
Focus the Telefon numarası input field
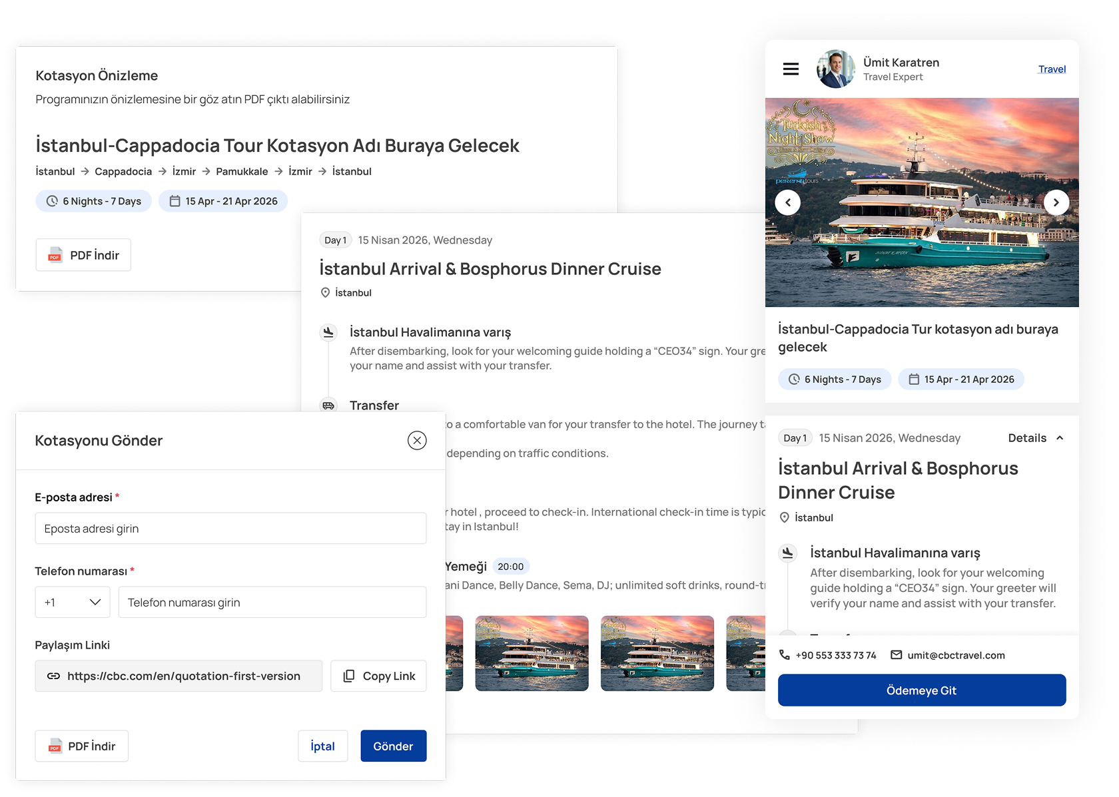[272, 602]
